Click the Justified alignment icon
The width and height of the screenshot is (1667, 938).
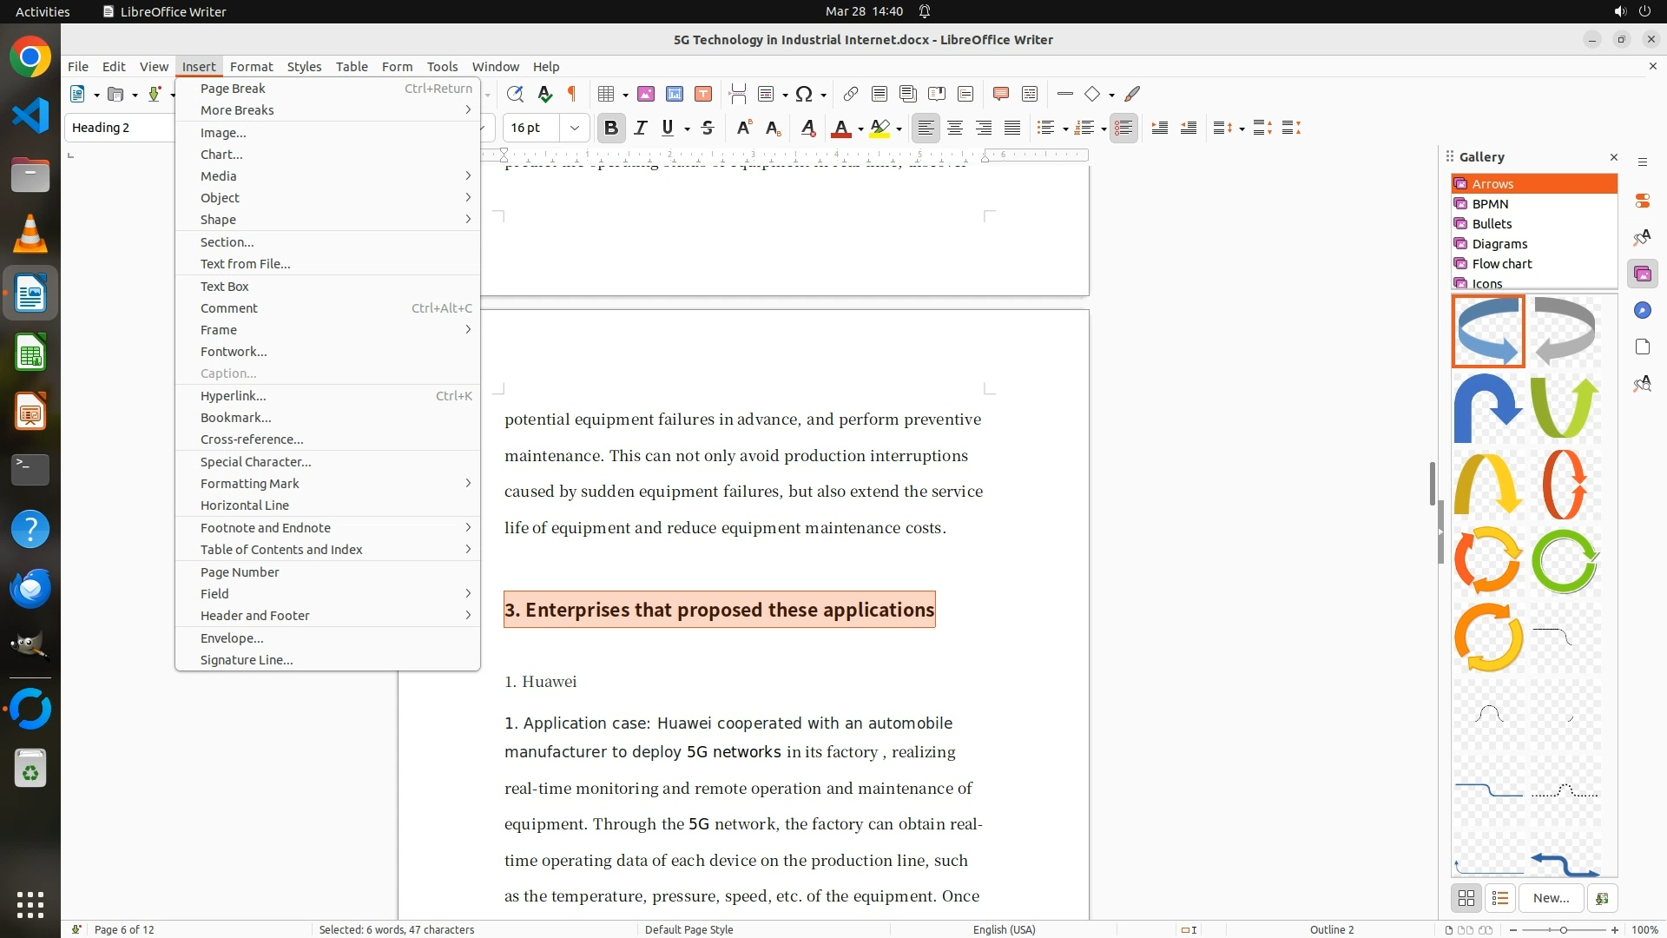[1012, 128]
